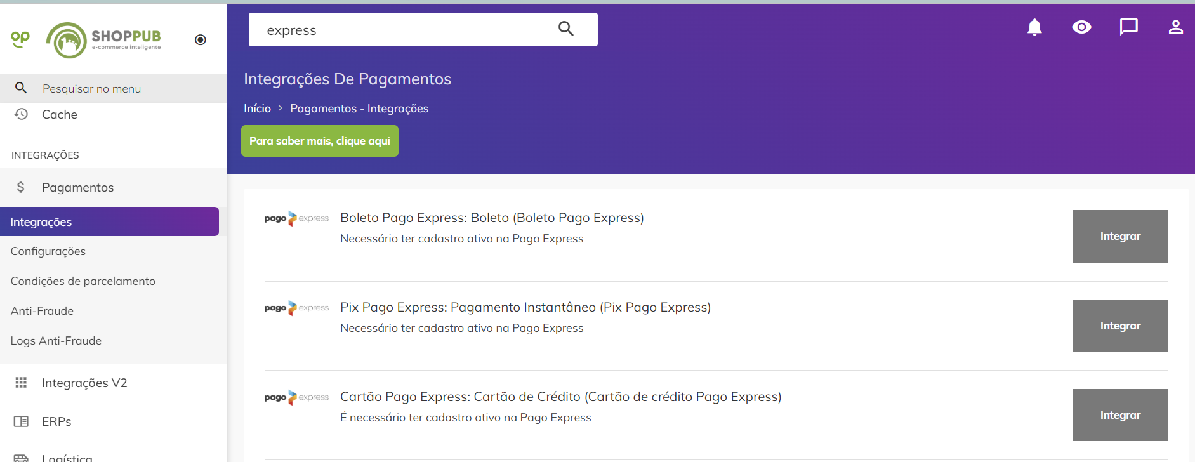Expand the ERPs menu

56,421
